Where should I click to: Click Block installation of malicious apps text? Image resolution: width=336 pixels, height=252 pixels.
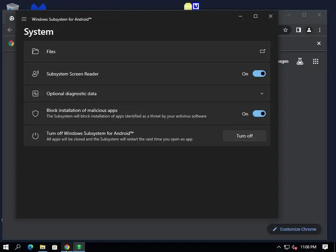[x=82, y=110]
